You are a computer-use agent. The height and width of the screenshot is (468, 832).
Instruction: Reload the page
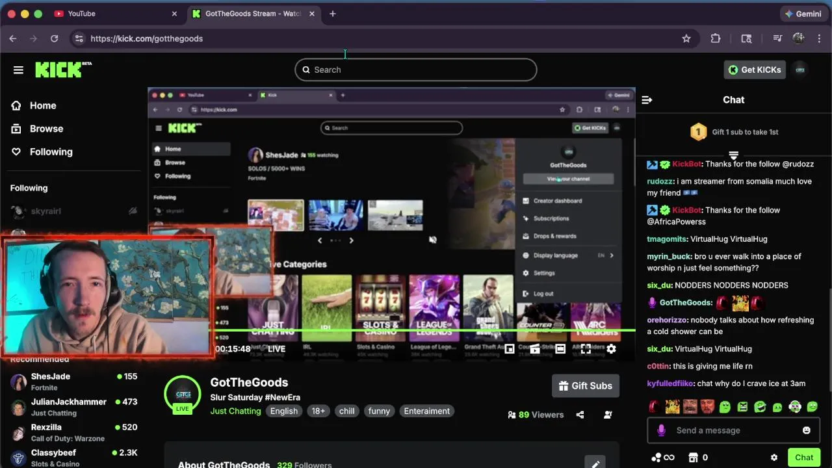(54, 38)
